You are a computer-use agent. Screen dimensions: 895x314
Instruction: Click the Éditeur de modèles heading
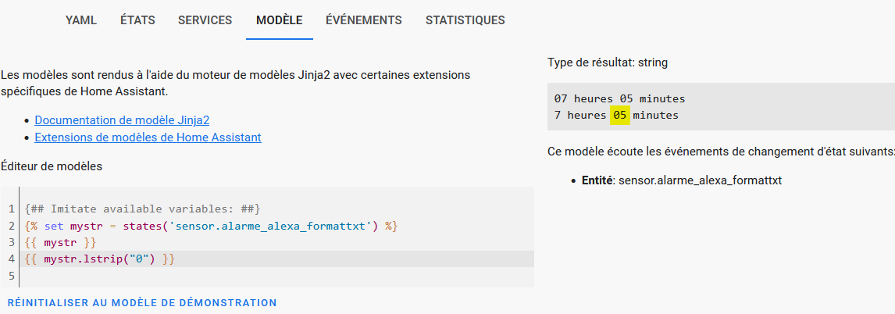point(52,166)
